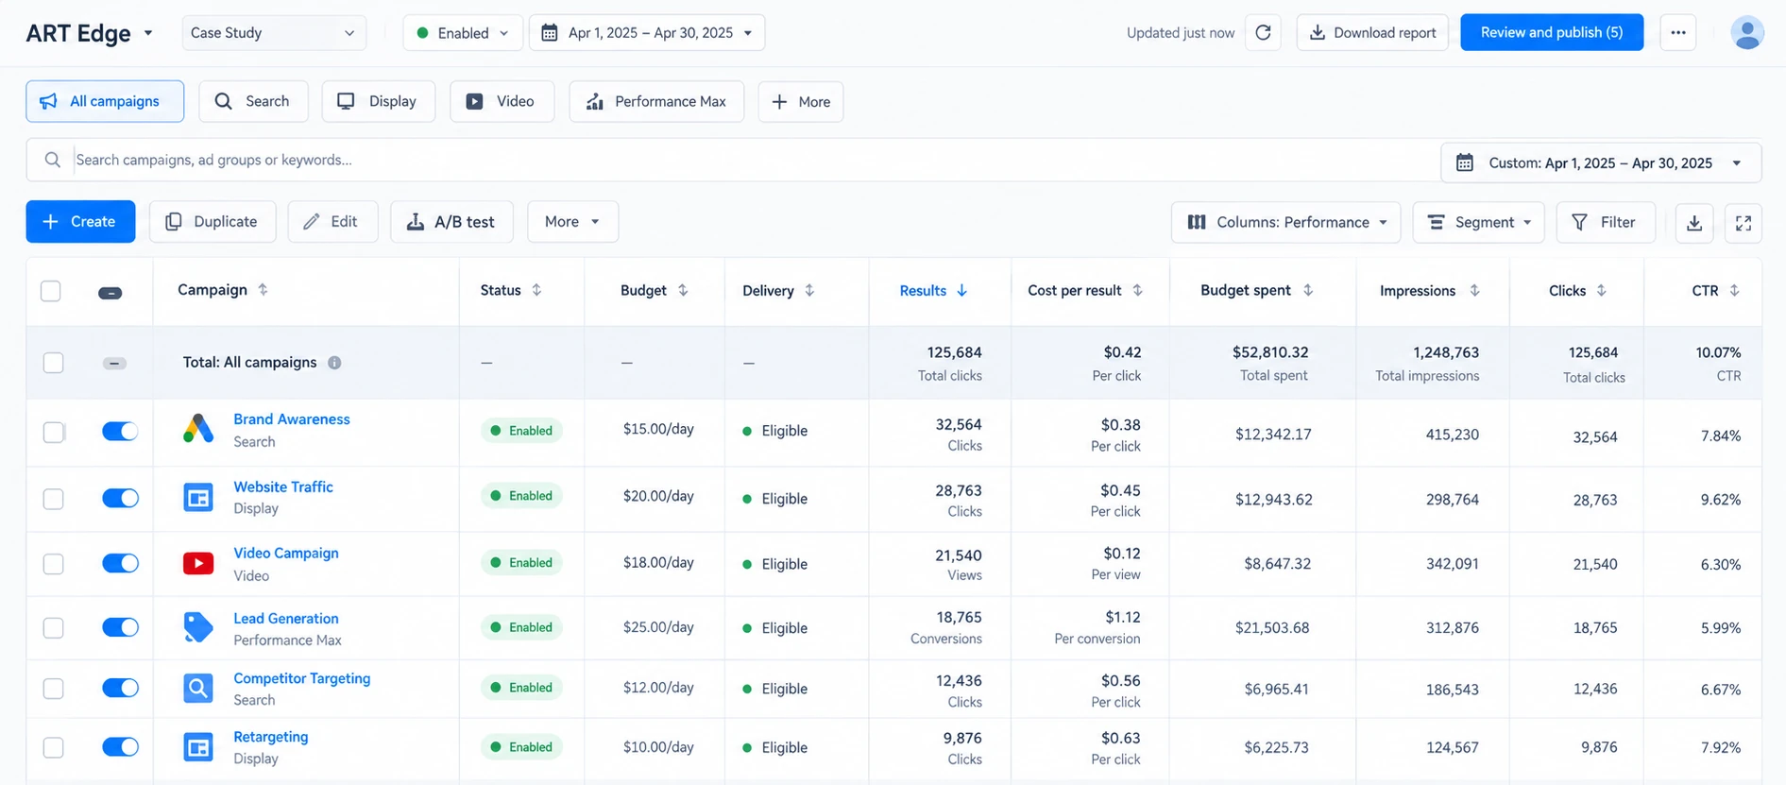Screen dimensions: 1786x785
Task: Turn off the Lead Generation toggle
Action: (x=120, y=627)
